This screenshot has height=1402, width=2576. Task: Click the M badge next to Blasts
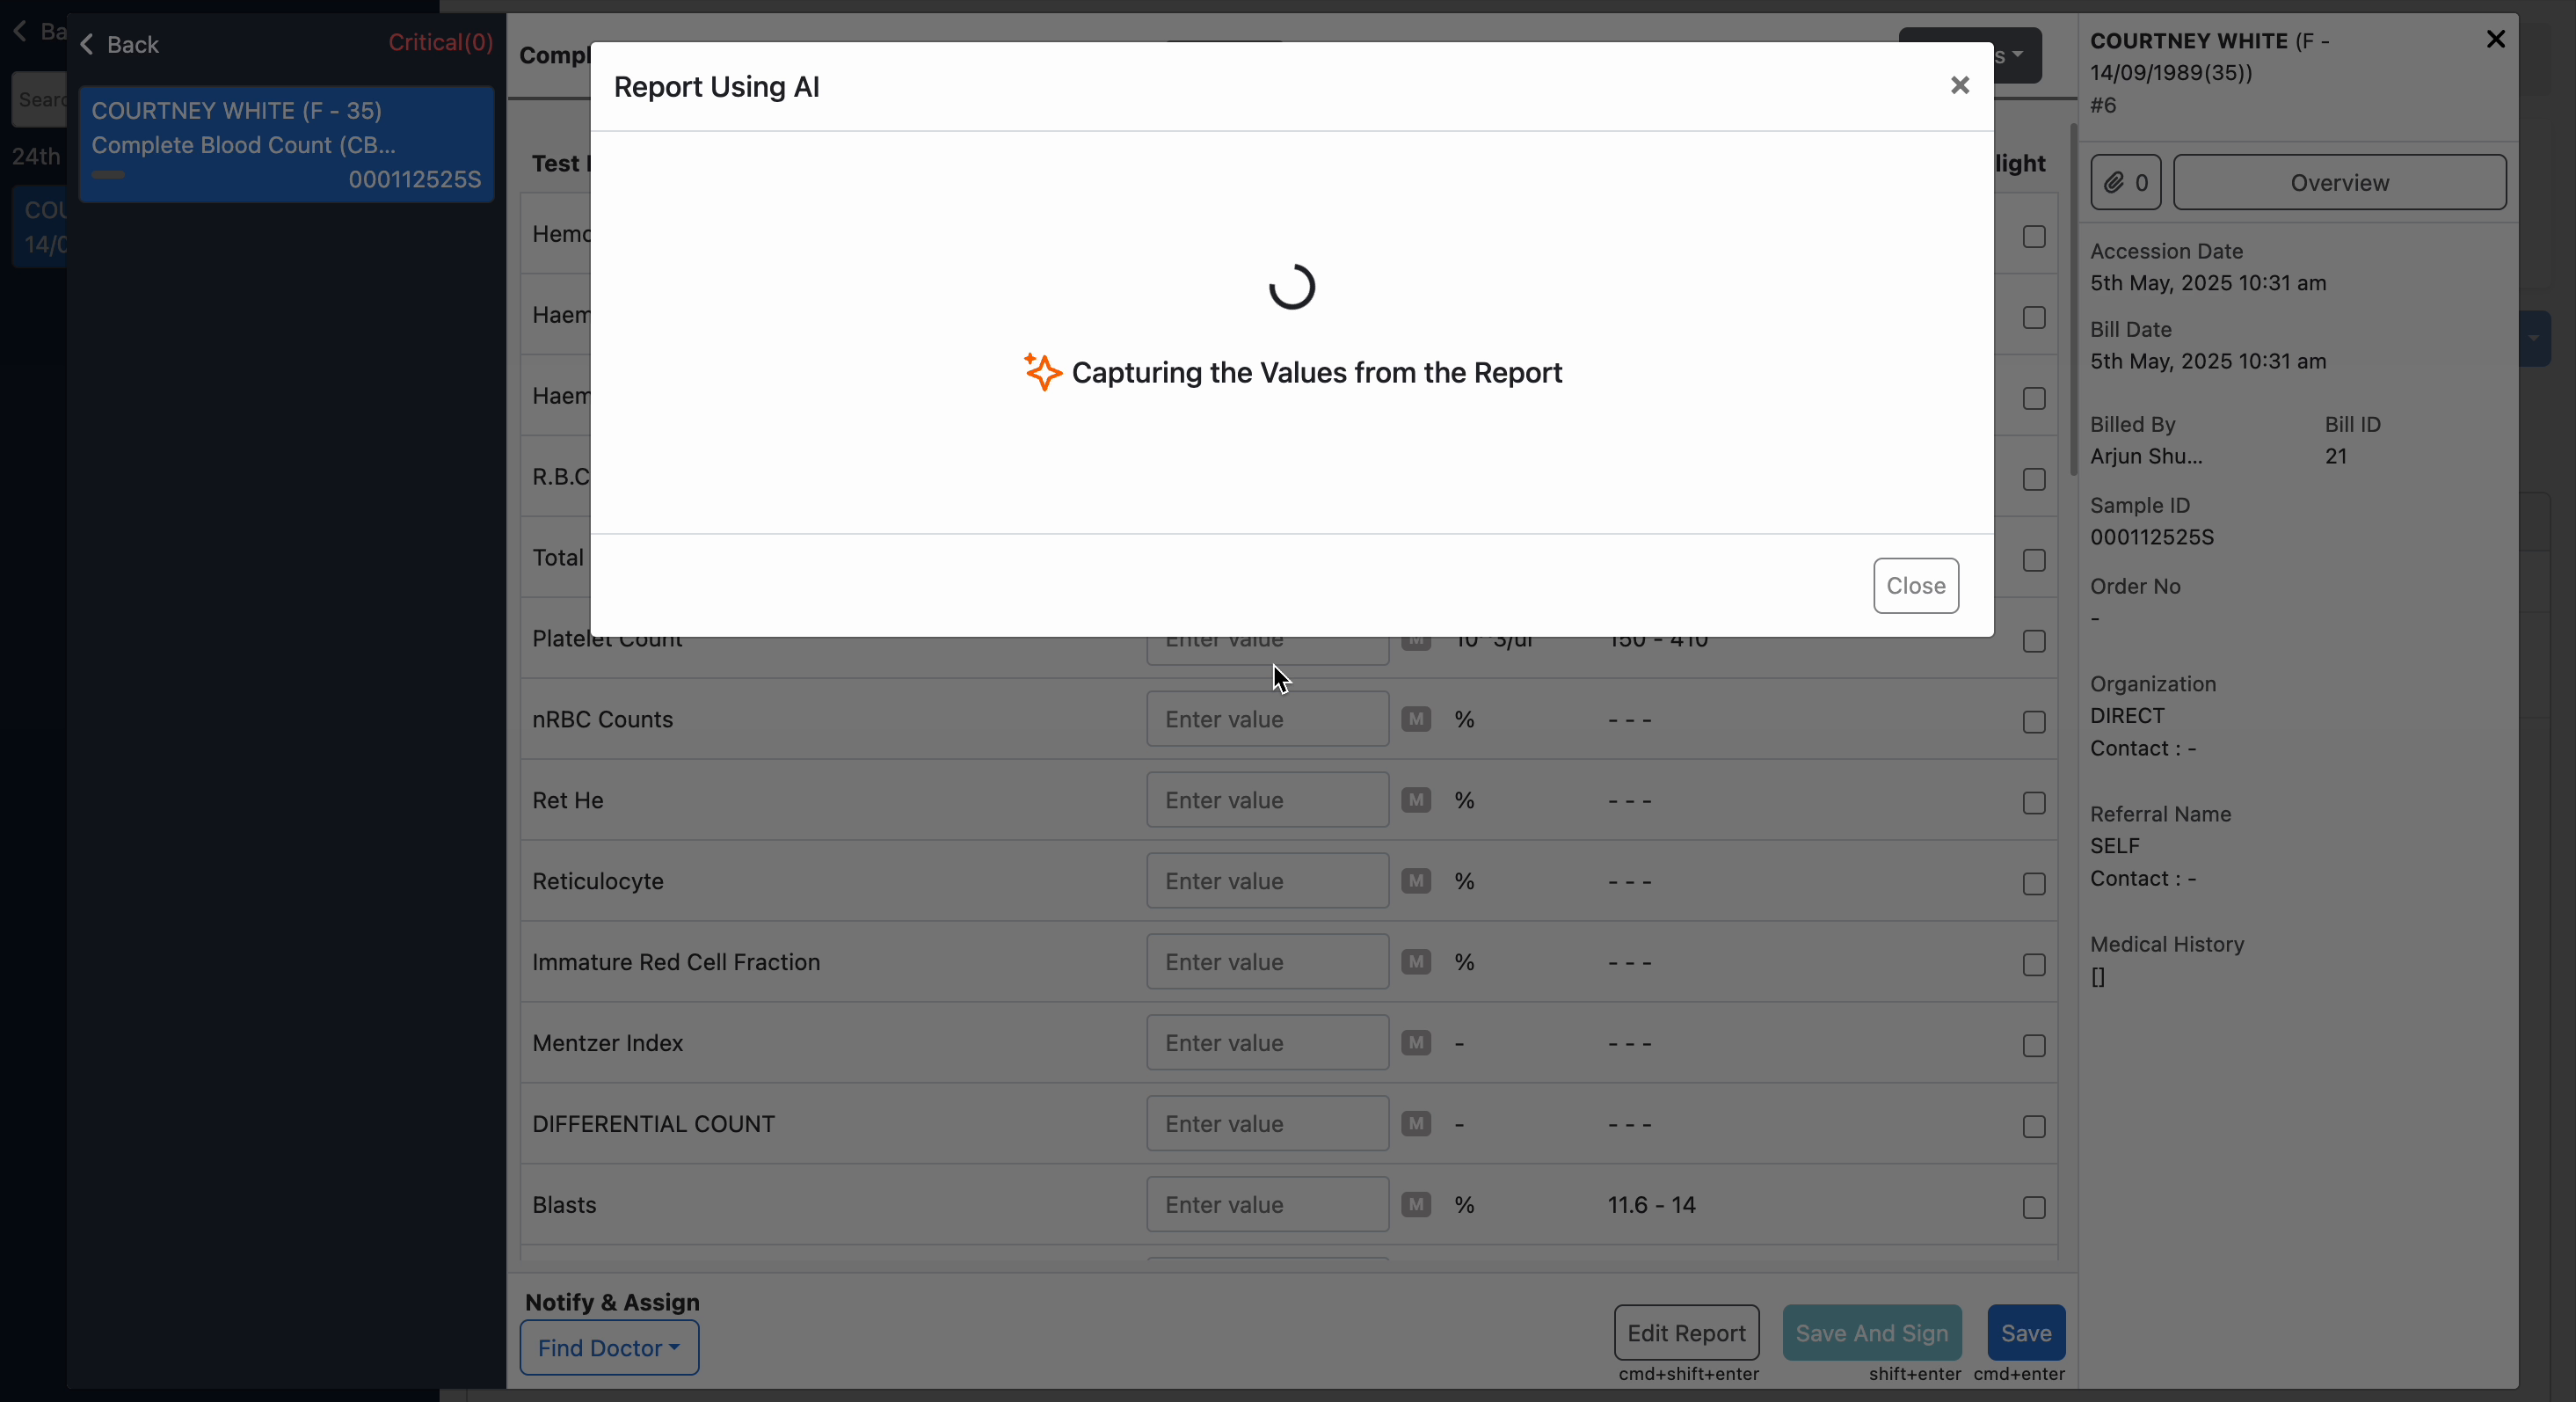click(1416, 1205)
